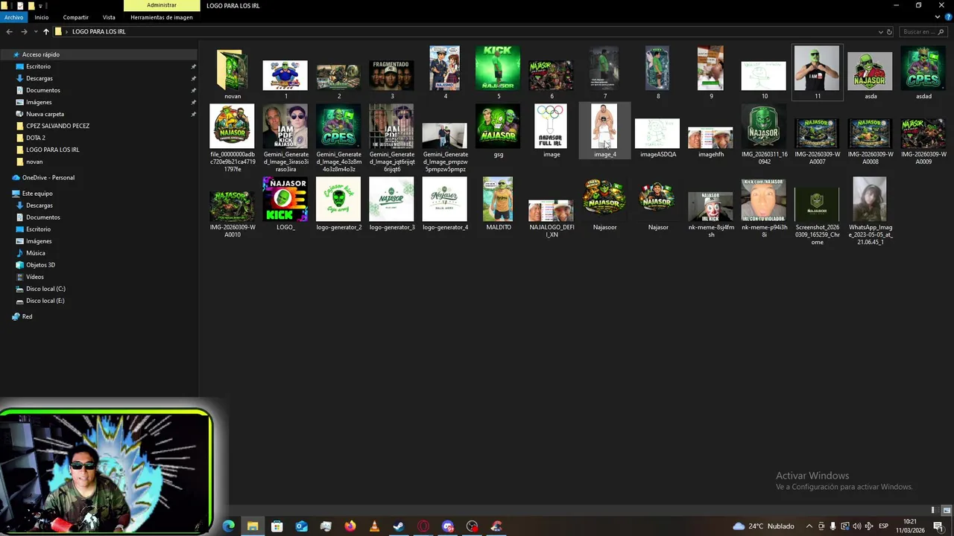
Task: Switch to the Inicio ribbon tab
Action: pyautogui.click(x=42, y=17)
